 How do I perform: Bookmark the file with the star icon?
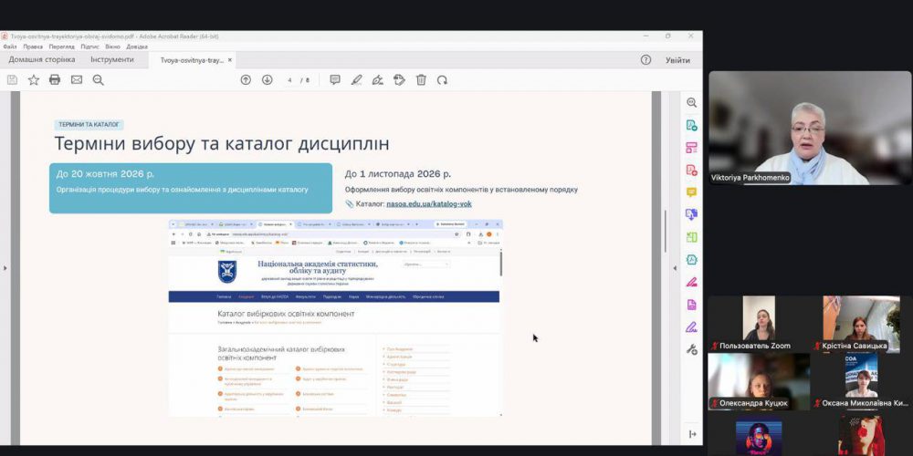(34, 79)
